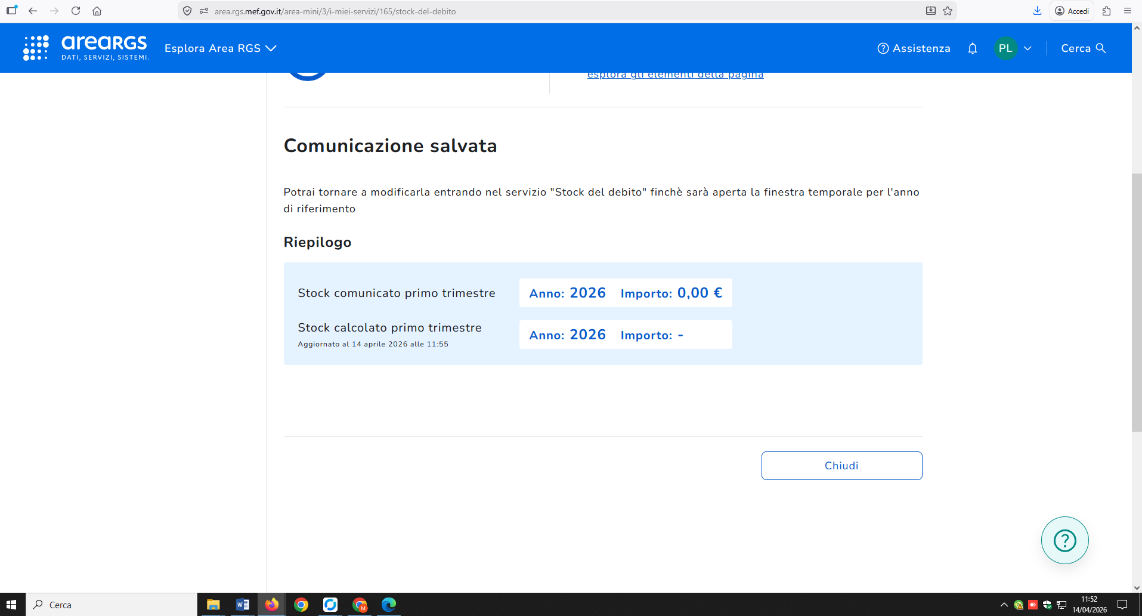The height and width of the screenshot is (616, 1142).
Task: Go to browser home page icon
Action: pyautogui.click(x=97, y=11)
